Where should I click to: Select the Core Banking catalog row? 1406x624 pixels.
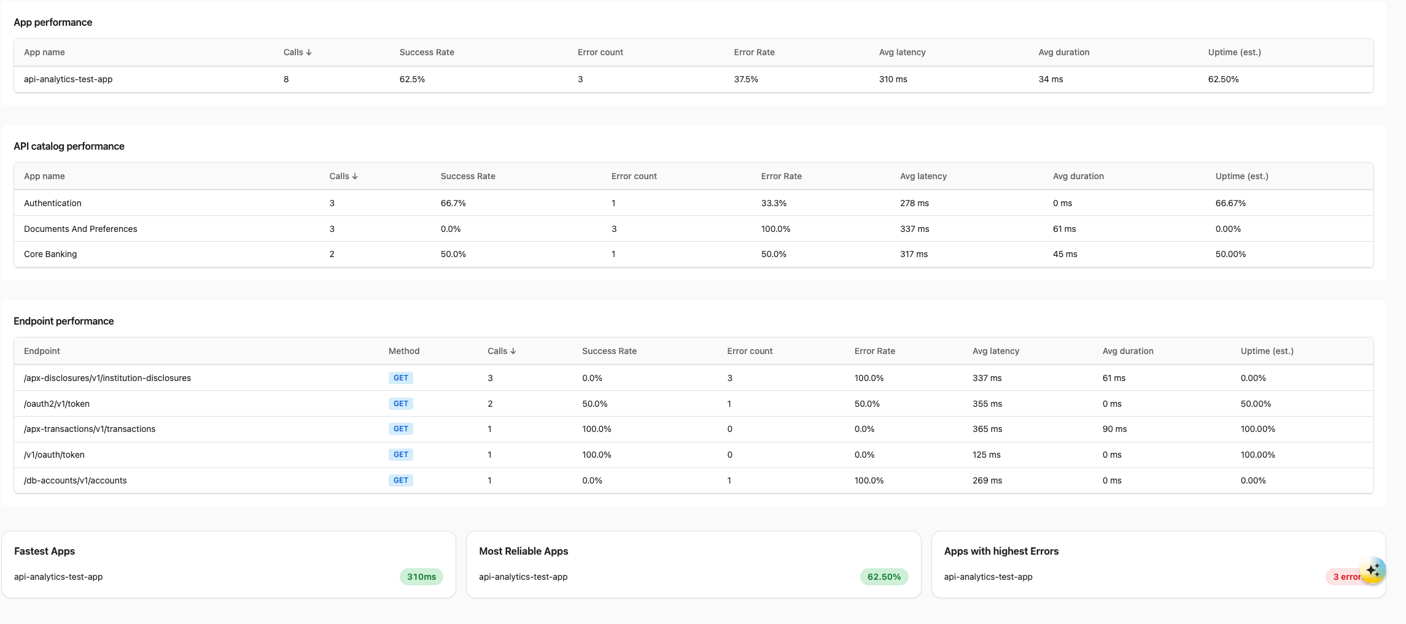point(694,254)
